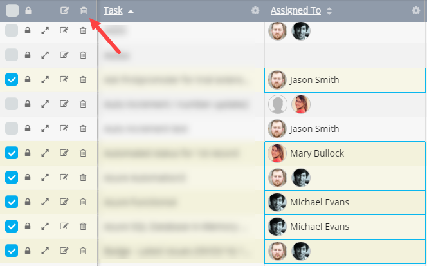This screenshot has height=266, width=427.
Task: Click the sort arrows beside Assigned To
Action: [x=330, y=11]
